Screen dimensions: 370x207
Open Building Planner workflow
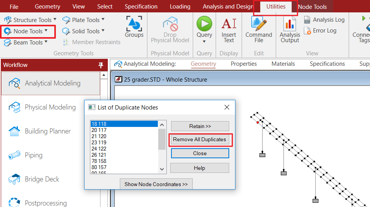(x=50, y=131)
